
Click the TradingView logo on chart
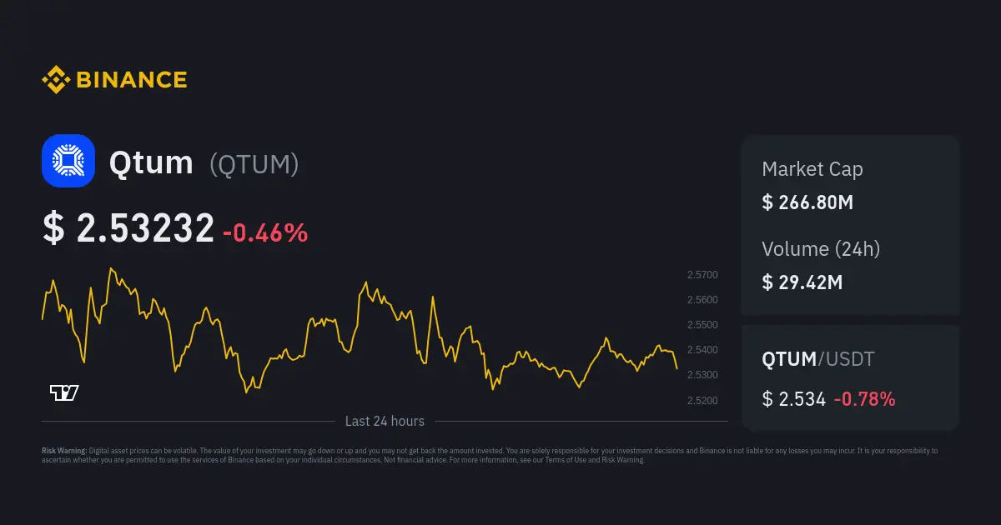pyautogui.click(x=64, y=393)
